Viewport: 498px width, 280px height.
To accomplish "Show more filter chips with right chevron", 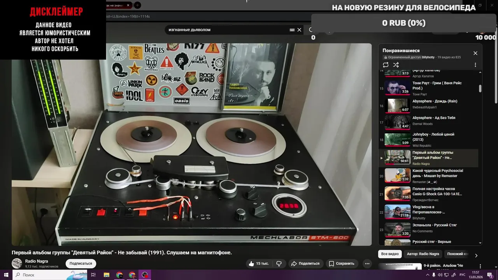I will pyautogui.click(x=476, y=255).
